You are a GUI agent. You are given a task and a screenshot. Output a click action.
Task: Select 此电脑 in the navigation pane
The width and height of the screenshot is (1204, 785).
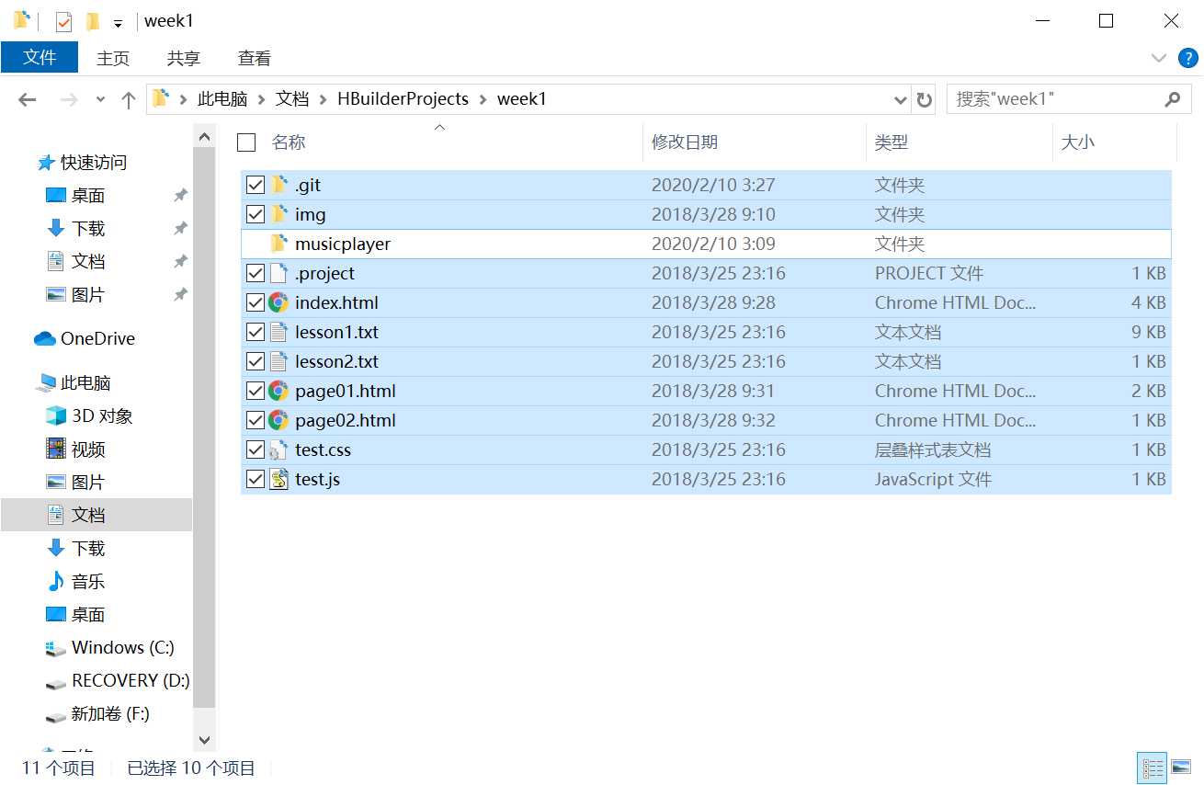click(x=85, y=383)
